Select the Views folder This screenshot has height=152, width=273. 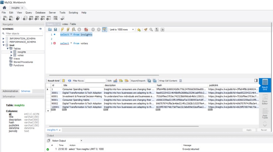coord(17,59)
